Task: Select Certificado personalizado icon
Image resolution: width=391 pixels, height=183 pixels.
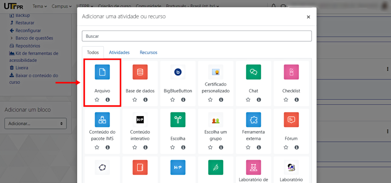Action: [x=216, y=72]
